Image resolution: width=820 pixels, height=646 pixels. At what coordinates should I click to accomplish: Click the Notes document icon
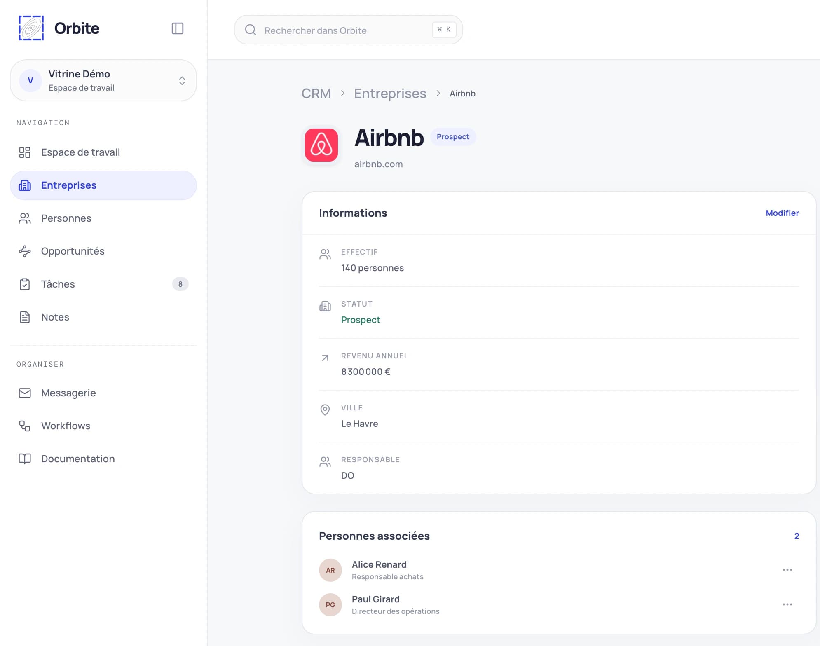[25, 317]
